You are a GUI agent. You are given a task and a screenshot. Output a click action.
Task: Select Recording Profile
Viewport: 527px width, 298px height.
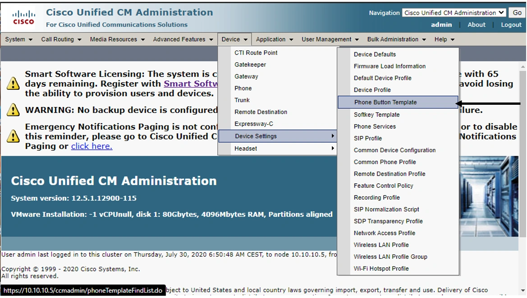point(398,197)
